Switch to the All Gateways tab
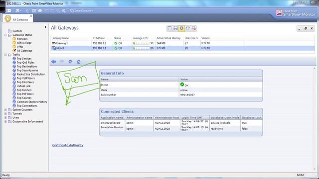This screenshot has height=179, width=319. click(18, 19)
